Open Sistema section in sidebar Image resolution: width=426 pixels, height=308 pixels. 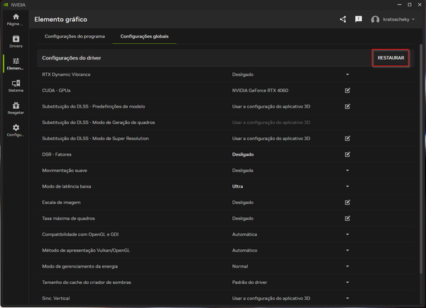[16, 86]
